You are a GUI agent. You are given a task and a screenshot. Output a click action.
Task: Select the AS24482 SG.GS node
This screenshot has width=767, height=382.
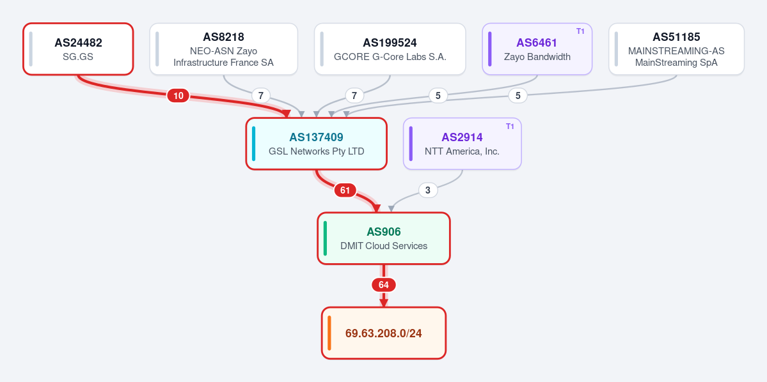click(x=78, y=49)
